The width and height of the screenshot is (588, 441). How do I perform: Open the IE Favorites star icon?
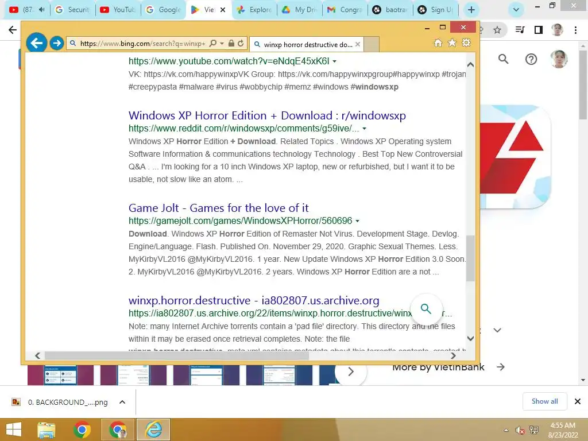452,42
